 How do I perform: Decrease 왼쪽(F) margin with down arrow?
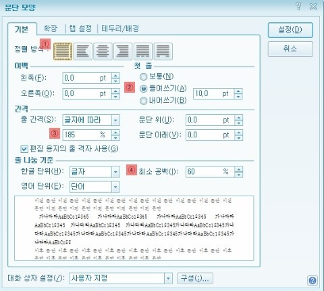coord(115,81)
